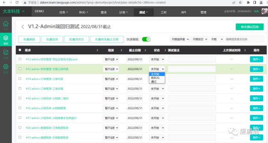This screenshot has width=268, height=143.
Task: Open the chart statistics icon in the sidebar
Action: click(6, 52)
